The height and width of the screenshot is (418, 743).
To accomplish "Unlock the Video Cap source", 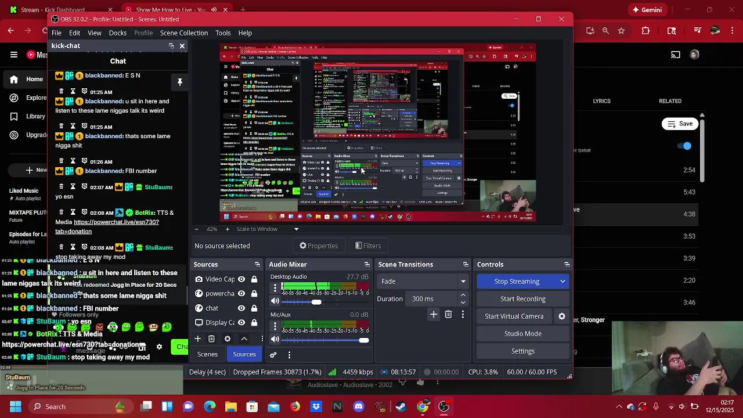I will pos(254,279).
